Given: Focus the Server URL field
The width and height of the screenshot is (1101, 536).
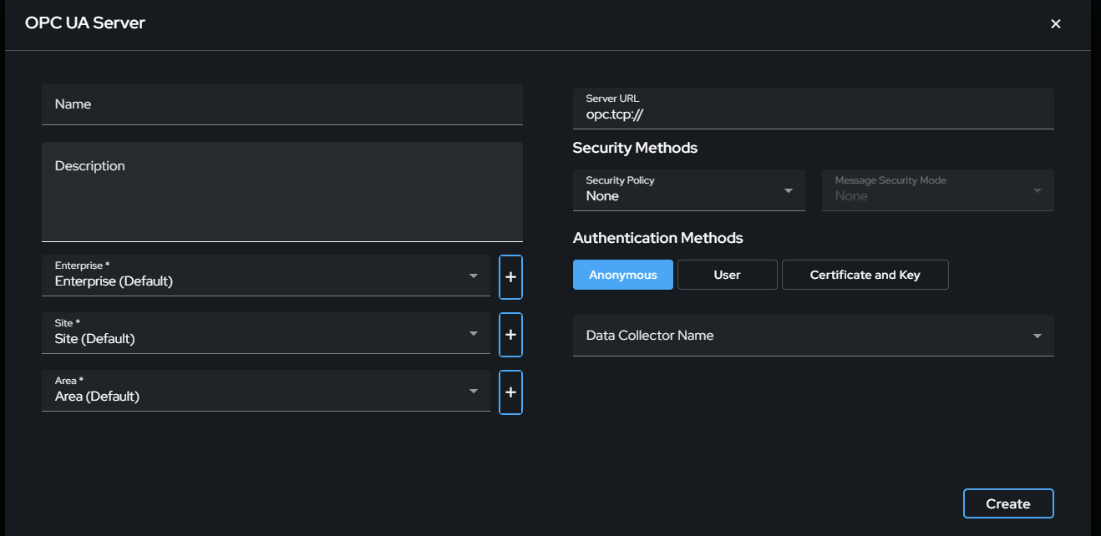Looking at the screenshot, I should pyautogui.click(x=814, y=109).
